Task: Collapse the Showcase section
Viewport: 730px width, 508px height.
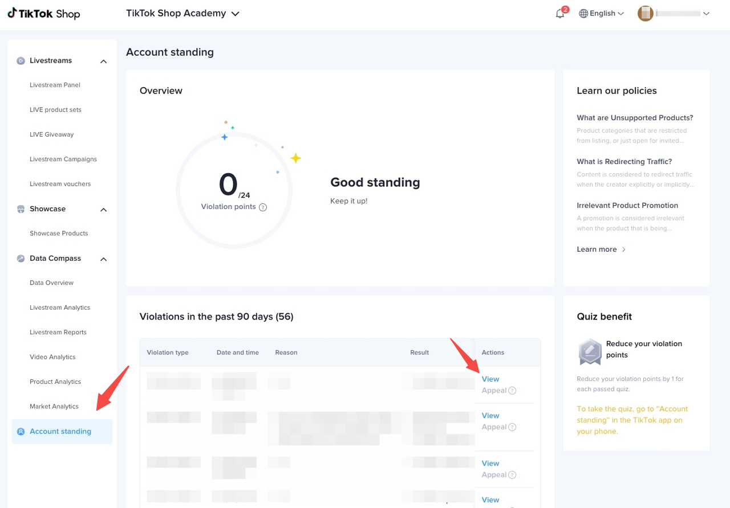Action: pyautogui.click(x=103, y=210)
